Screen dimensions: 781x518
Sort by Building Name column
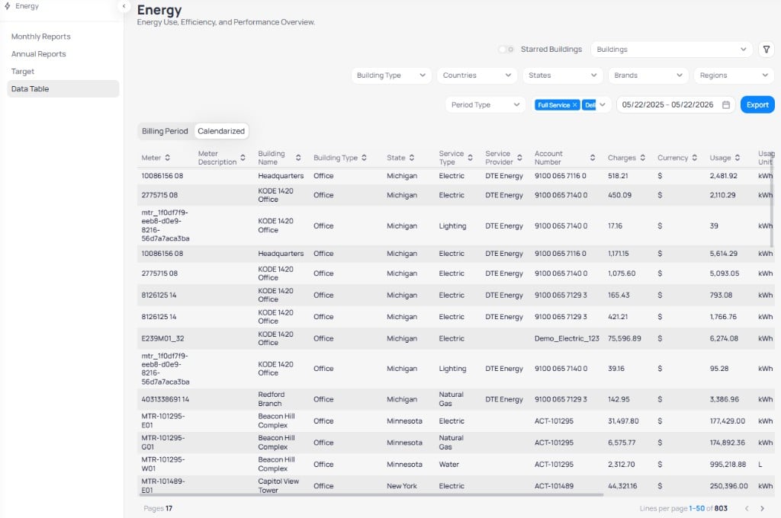[298, 158]
